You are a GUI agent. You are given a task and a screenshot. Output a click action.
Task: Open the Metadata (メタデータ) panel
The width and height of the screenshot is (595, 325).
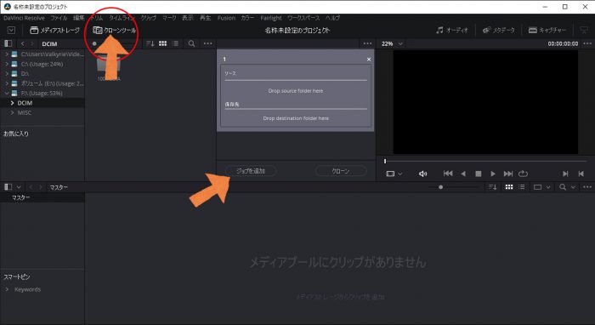(x=498, y=30)
